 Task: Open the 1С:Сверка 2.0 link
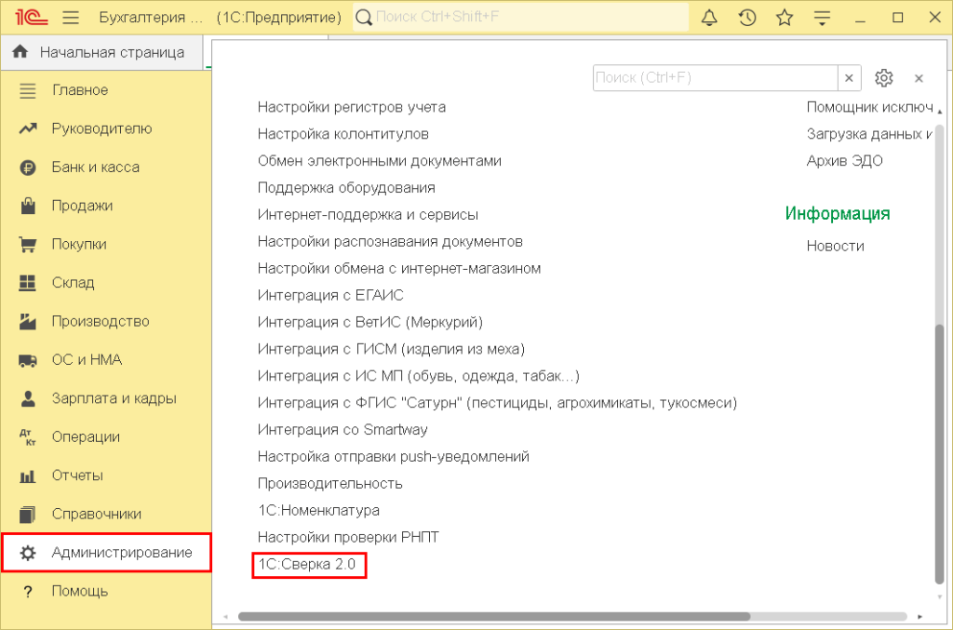point(306,564)
